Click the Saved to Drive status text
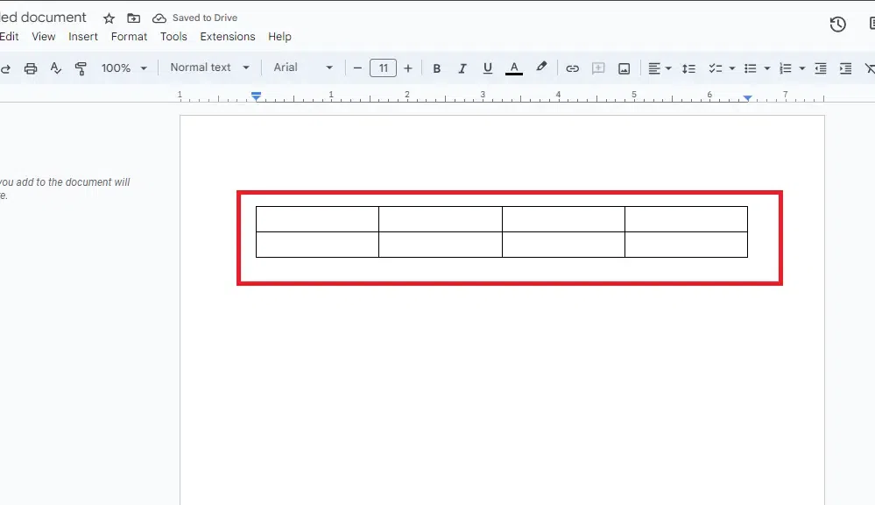875x505 pixels. tap(205, 18)
